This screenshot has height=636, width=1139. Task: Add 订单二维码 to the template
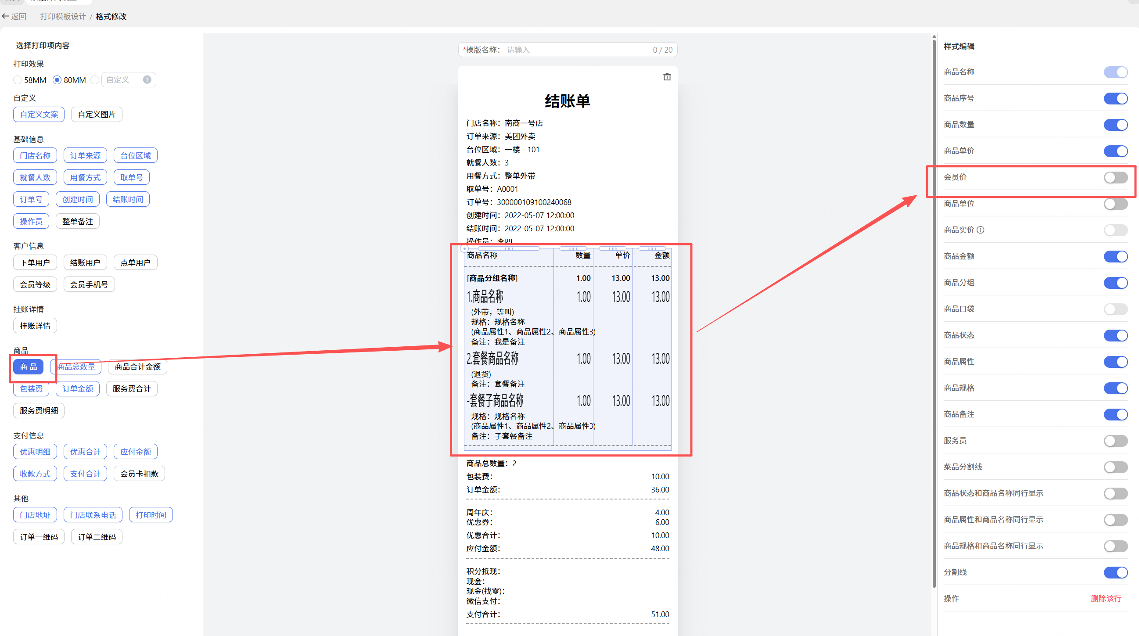pos(97,537)
